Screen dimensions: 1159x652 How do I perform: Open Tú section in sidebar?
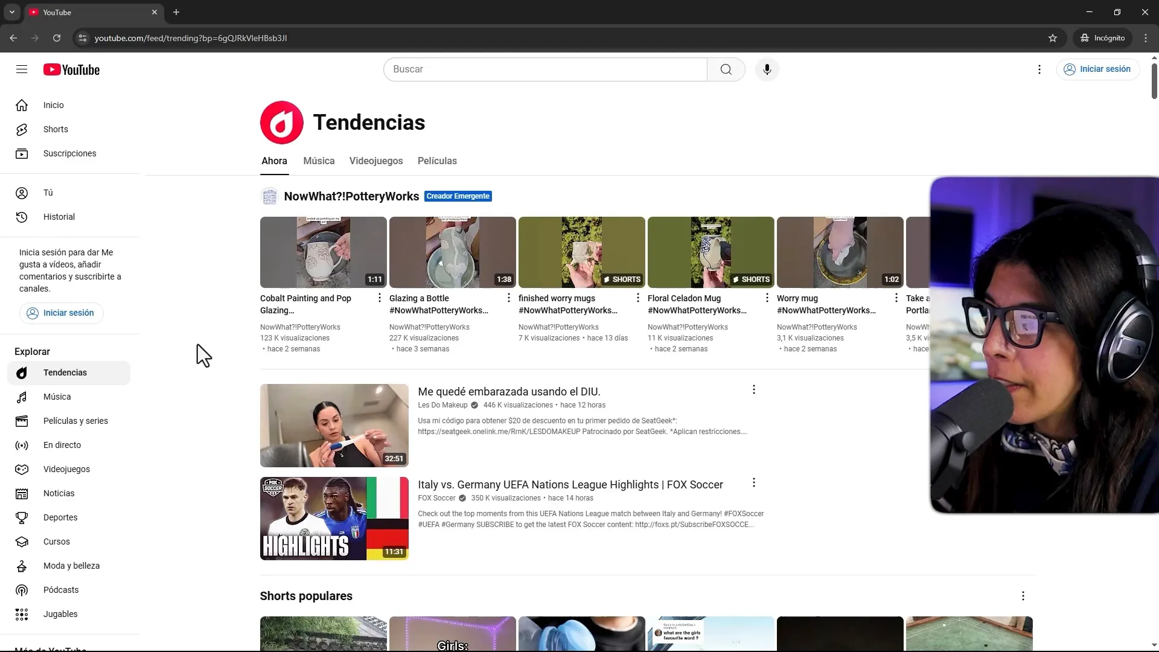click(x=69, y=193)
